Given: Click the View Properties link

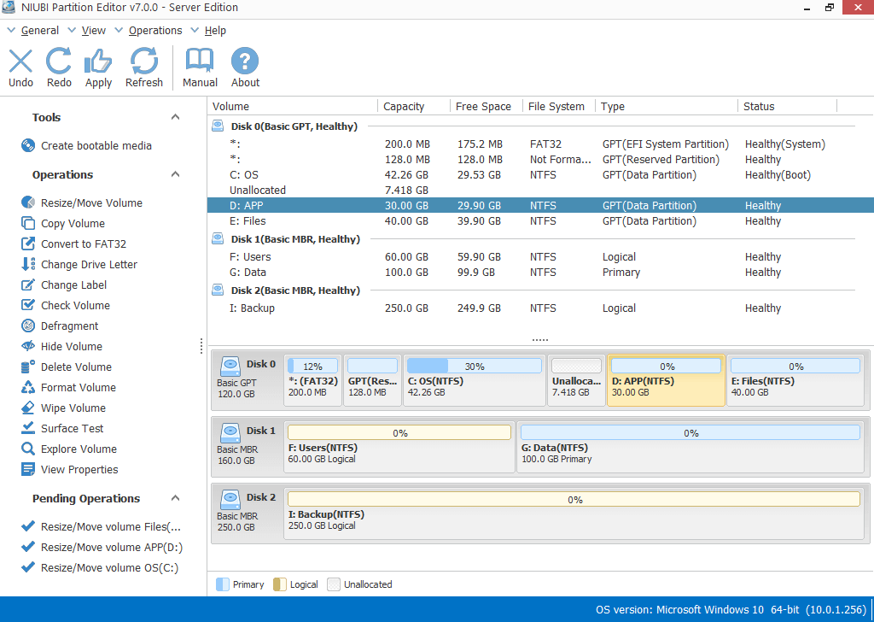Looking at the screenshot, I should click(79, 470).
